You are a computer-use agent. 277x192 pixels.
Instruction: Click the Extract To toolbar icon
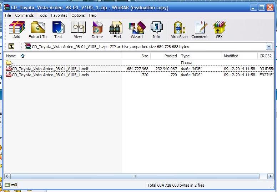point(37,30)
